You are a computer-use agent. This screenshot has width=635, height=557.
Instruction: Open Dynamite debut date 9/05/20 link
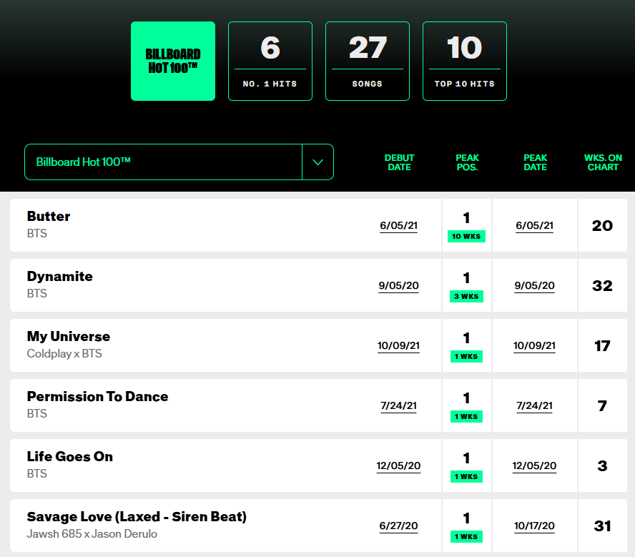(x=398, y=286)
